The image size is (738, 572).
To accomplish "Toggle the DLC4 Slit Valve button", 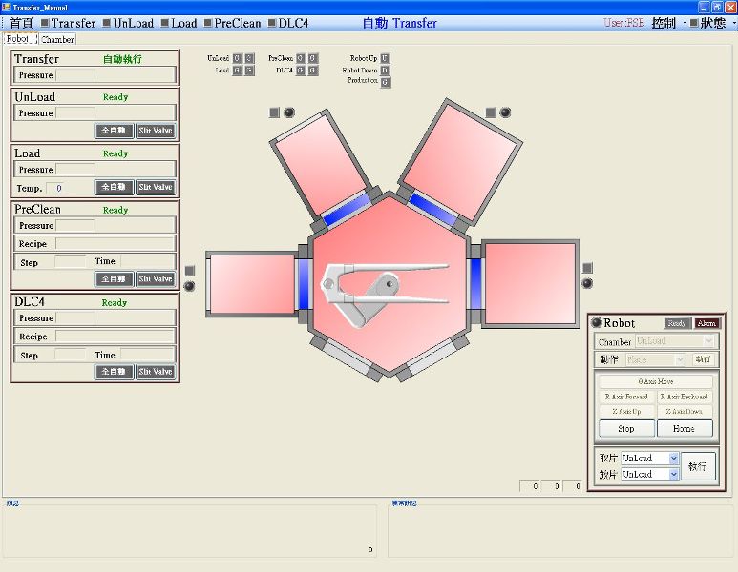I will tap(156, 372).
